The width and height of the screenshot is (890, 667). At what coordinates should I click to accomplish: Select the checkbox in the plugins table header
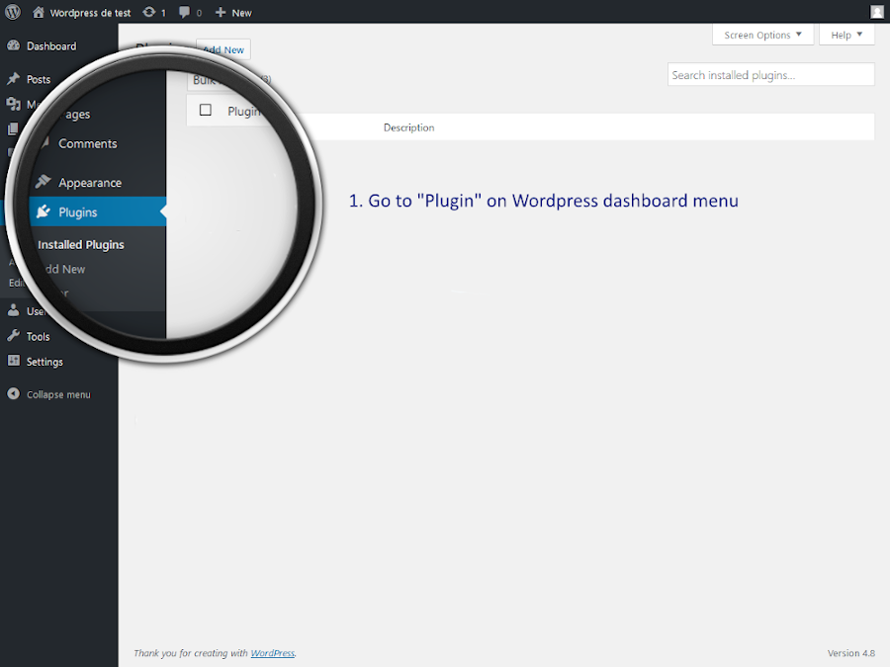(x=205, y=110)
